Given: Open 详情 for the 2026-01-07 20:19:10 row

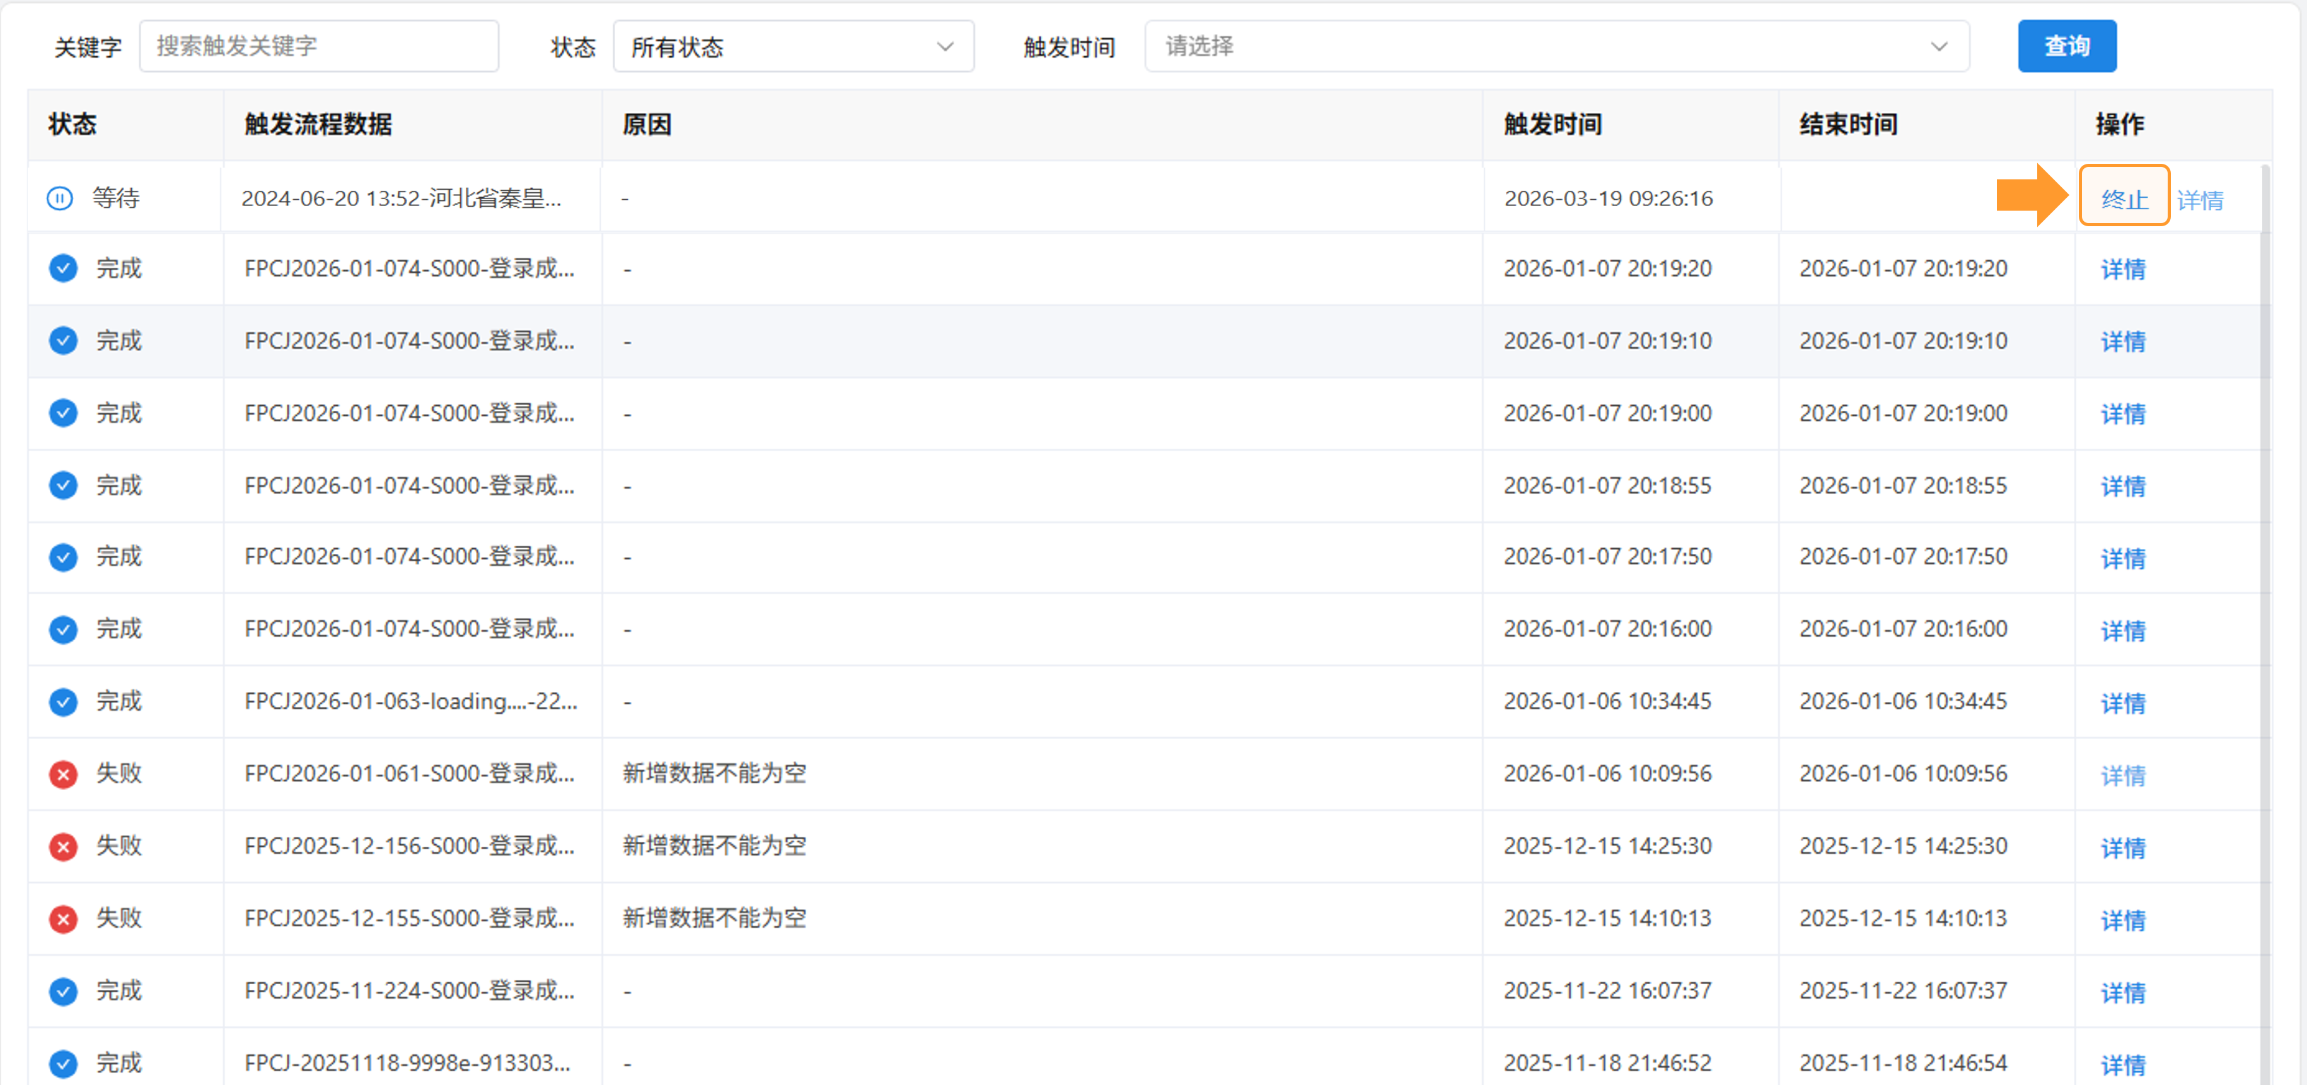Looking at the screenshot, I should pos(2122,341).
